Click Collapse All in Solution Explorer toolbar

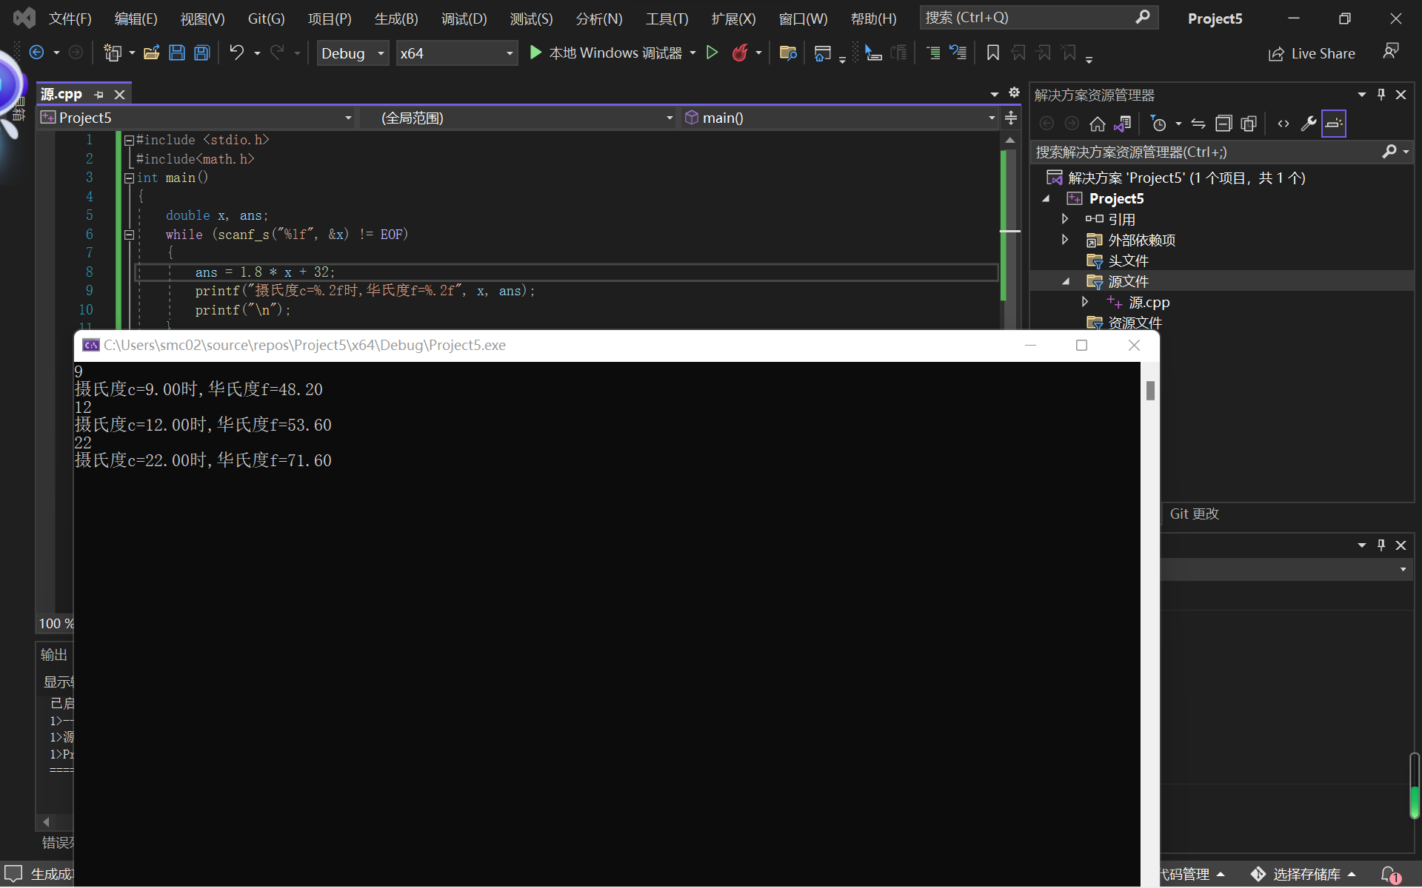[1224, 124]
